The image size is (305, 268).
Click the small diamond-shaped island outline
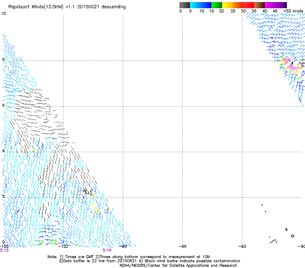[x=292, y=236]
